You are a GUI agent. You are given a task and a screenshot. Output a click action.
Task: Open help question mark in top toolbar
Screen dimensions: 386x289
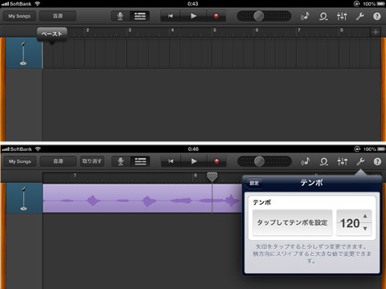[377, 16]
